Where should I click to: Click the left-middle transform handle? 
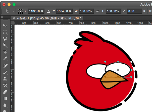[x=105, y=70]
